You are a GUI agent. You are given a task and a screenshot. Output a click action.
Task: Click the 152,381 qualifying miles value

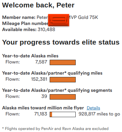(39, 79)
